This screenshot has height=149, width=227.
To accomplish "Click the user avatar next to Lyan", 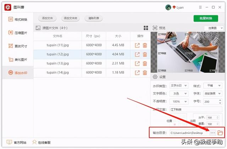I will (168, 7).
